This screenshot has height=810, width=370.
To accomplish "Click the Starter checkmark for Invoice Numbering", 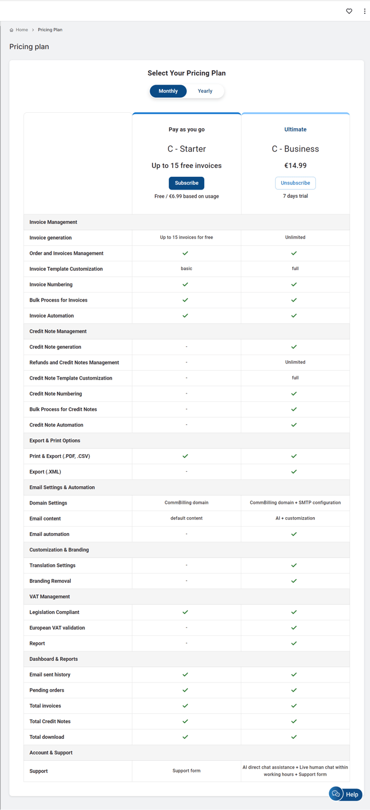I will 186,285.
